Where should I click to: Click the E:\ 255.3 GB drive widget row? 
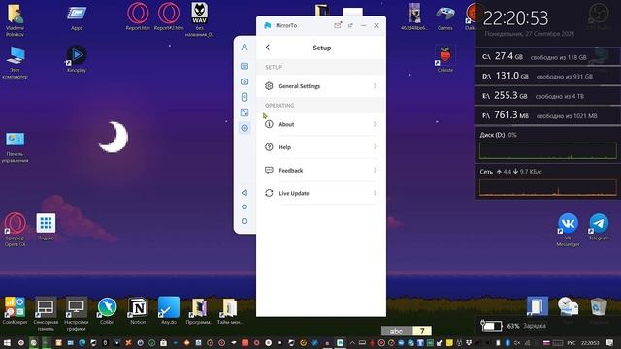tap(548, 96)
